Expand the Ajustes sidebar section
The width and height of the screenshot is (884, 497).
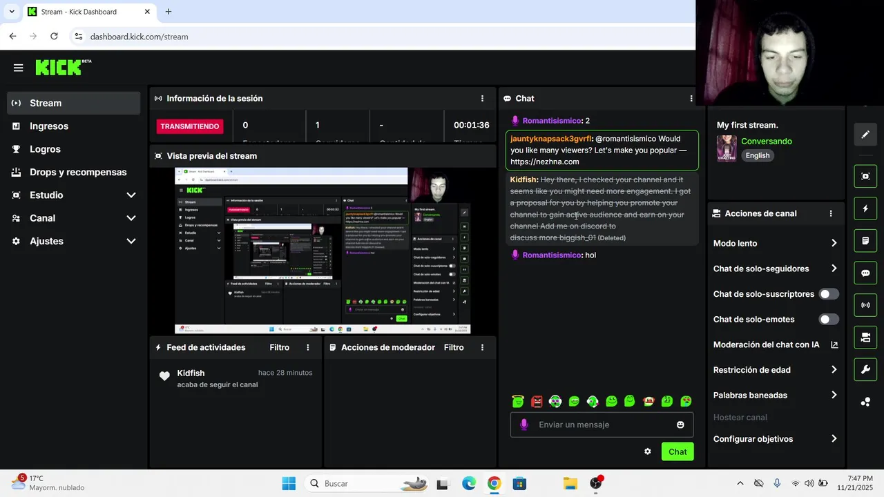tap(74, 241)
